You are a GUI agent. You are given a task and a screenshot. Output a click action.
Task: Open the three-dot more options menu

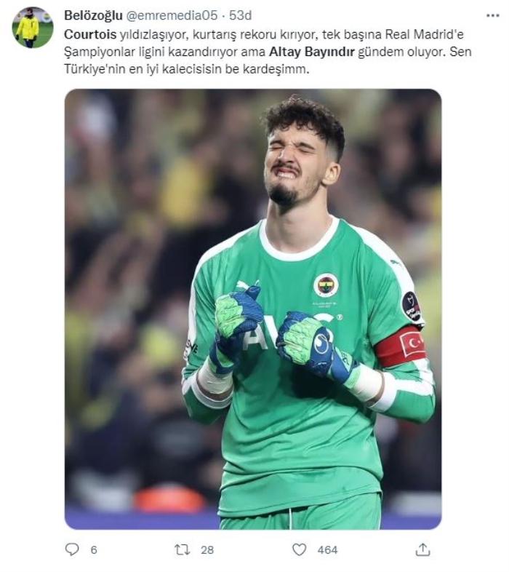pos(492,16)
